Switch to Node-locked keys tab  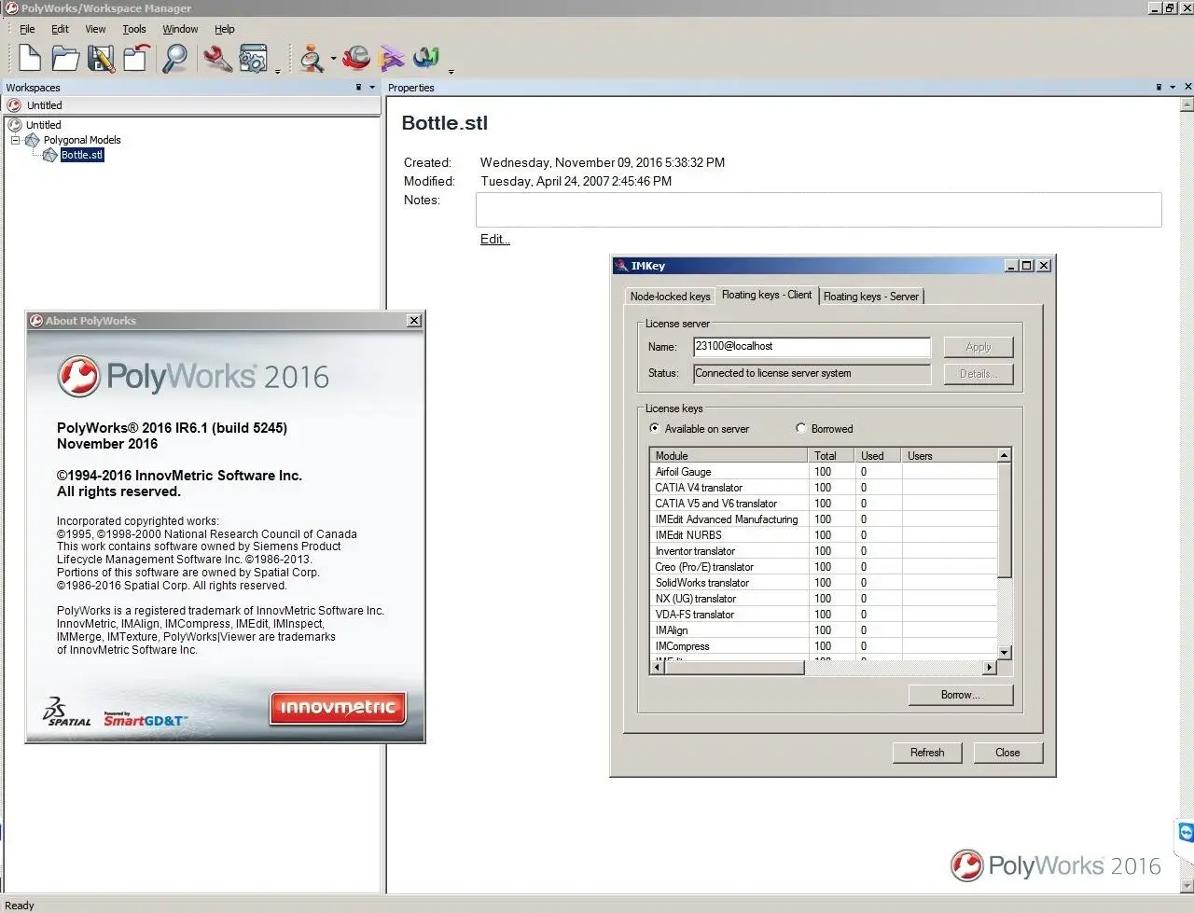[x=670, y=297]
